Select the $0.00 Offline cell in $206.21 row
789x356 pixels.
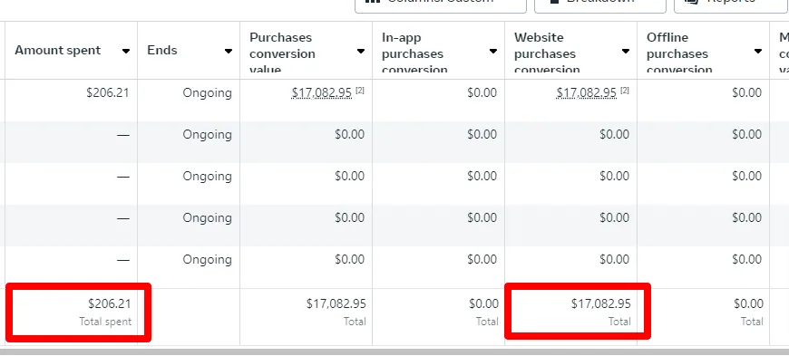pyautogui.click(x=746, y=93)
